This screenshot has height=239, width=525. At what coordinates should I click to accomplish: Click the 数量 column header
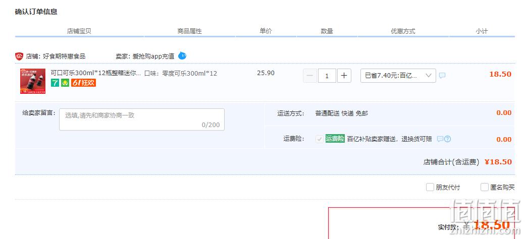327,31
